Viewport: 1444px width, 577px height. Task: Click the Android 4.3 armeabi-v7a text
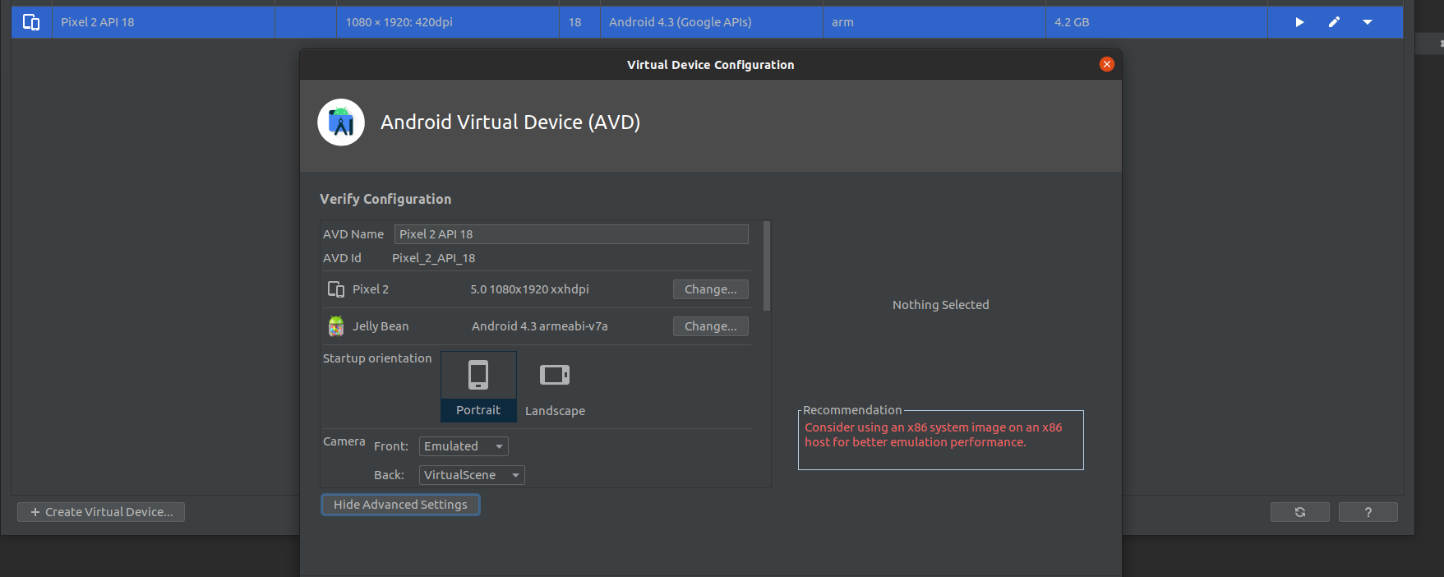click(540, 326)
